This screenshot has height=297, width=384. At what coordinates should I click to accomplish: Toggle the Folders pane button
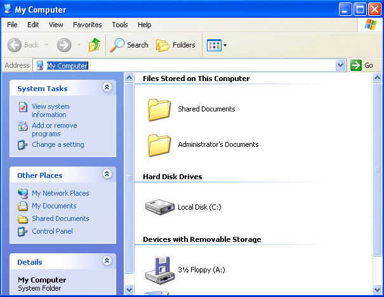click(176, 45)
